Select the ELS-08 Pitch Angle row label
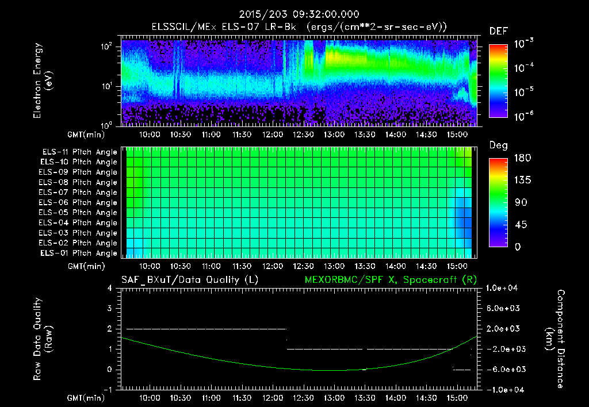This screenshot has height=407, width=589. (x=78, y=182)
